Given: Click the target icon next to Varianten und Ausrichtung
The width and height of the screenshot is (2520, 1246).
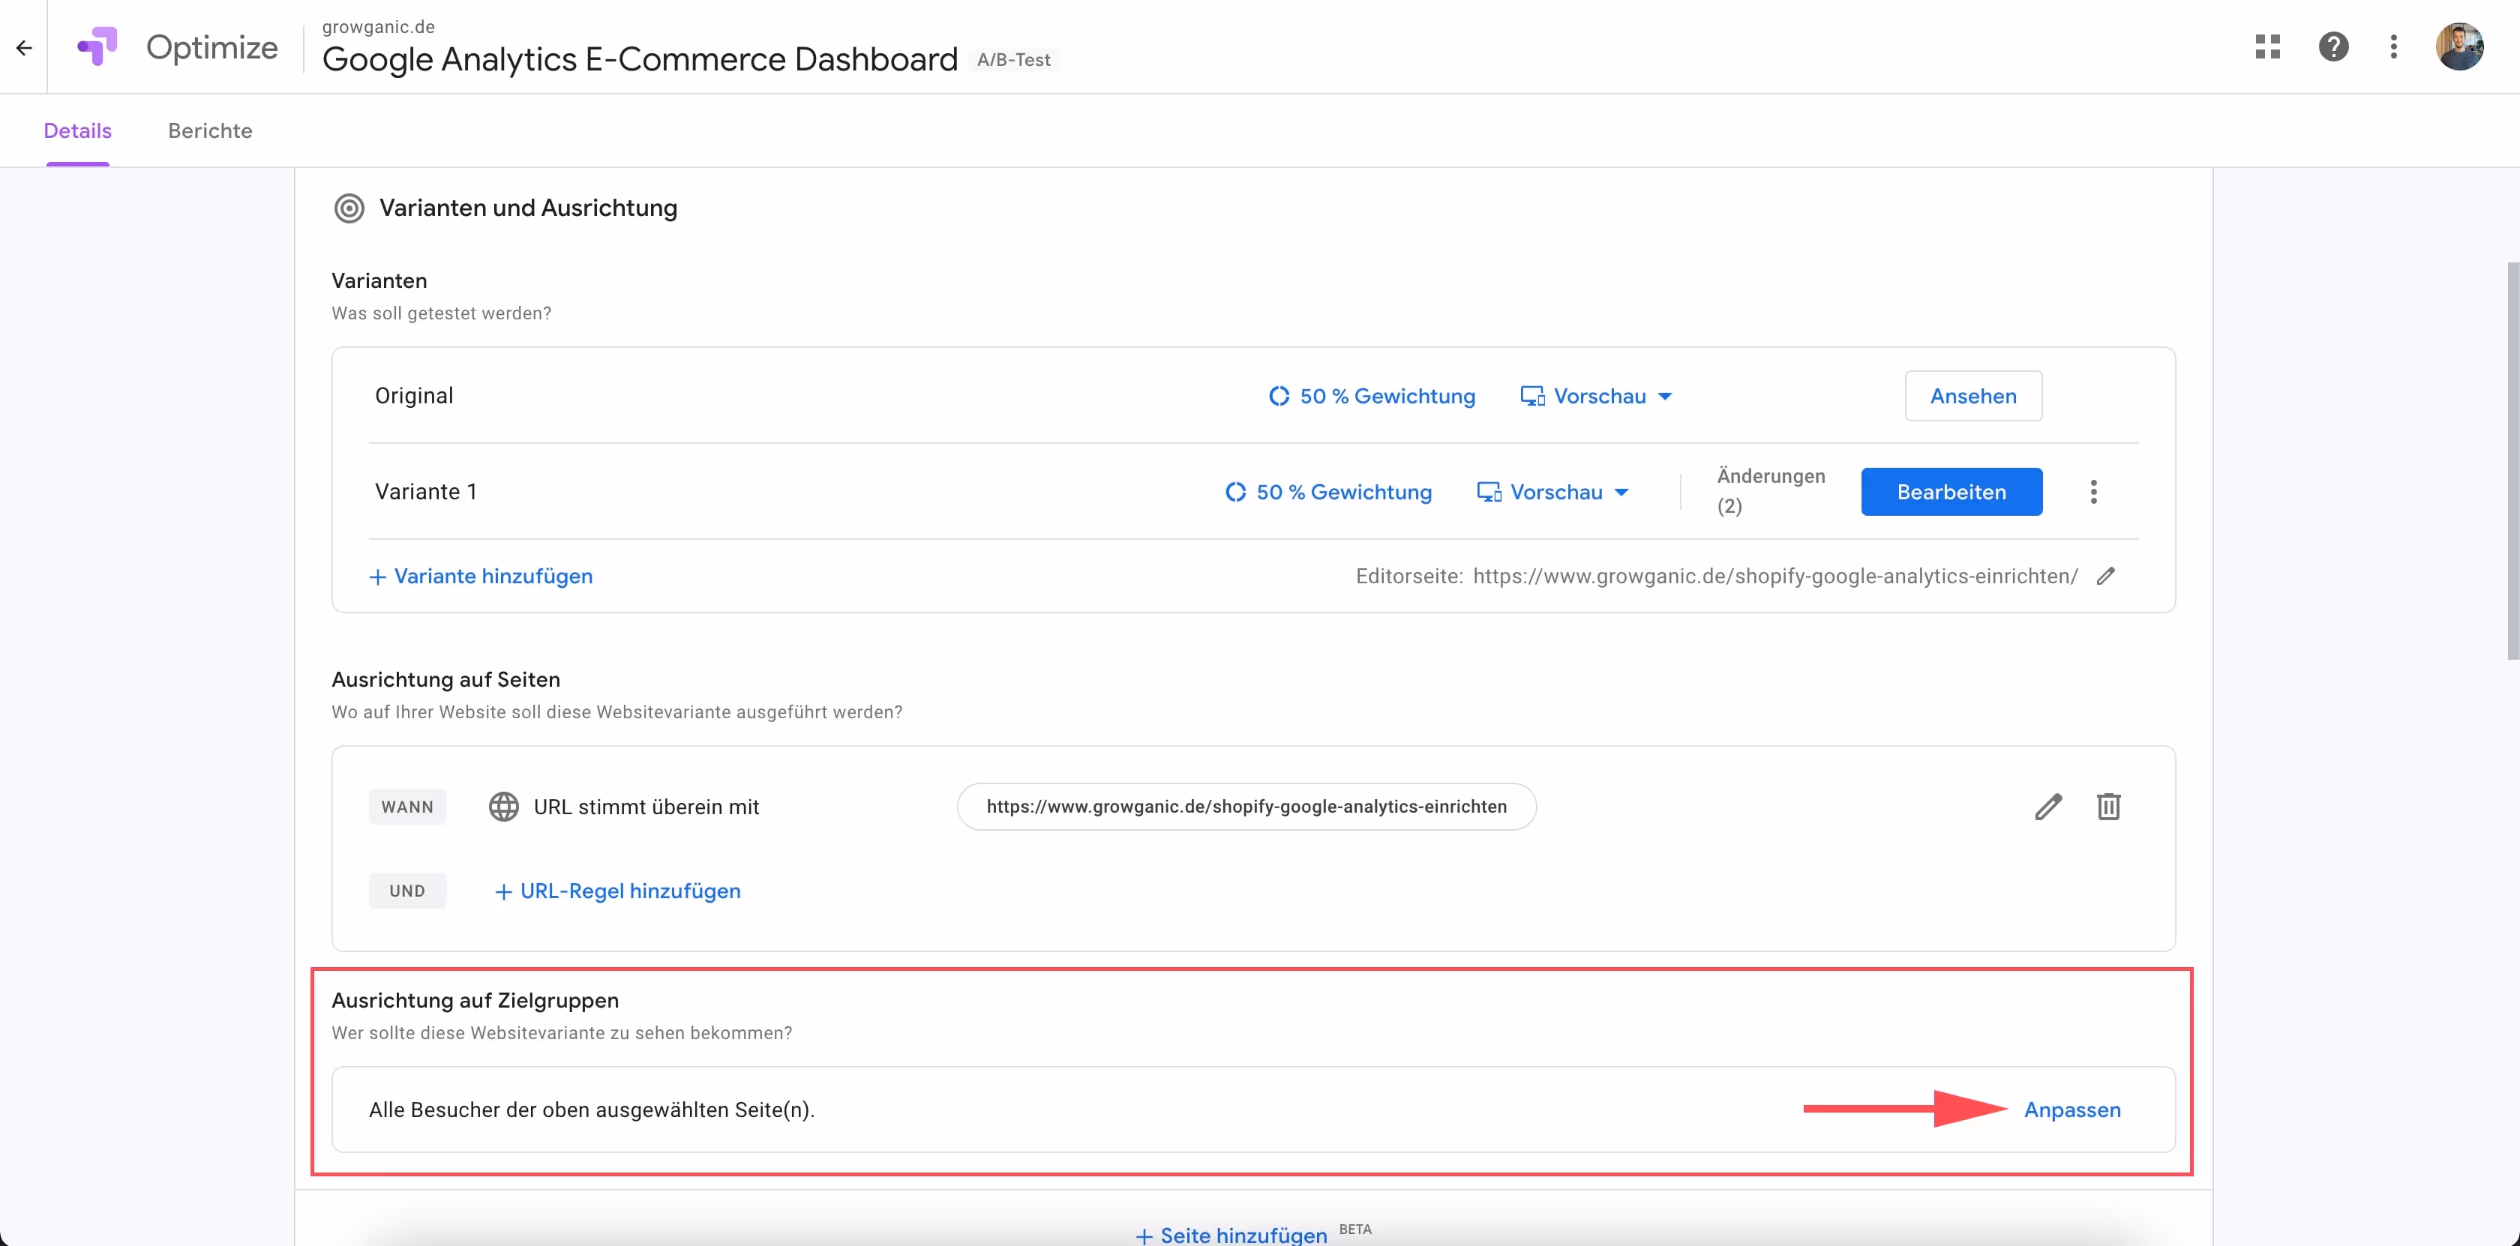Looking at the screenshot, I should point(349,208).
